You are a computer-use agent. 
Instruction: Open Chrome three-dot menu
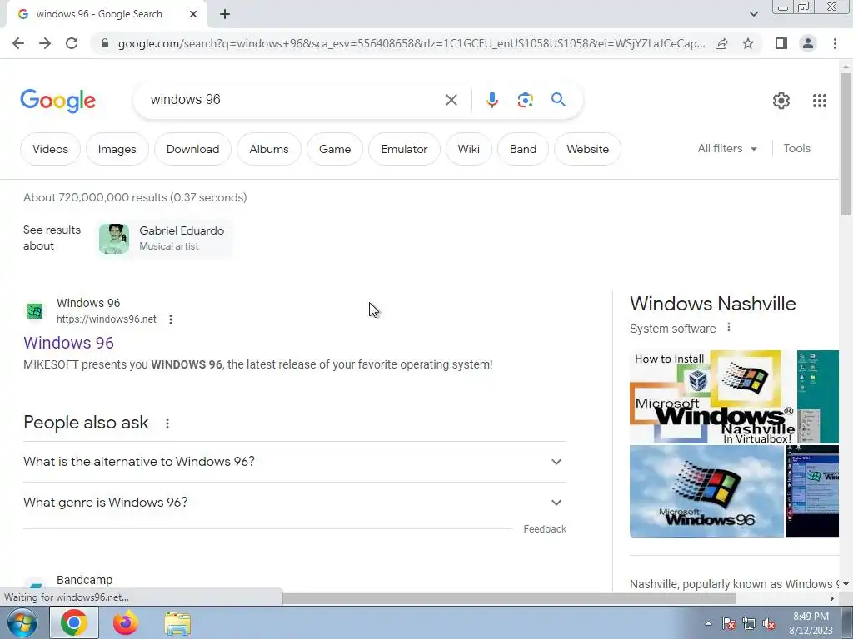[x=835, y=43]
